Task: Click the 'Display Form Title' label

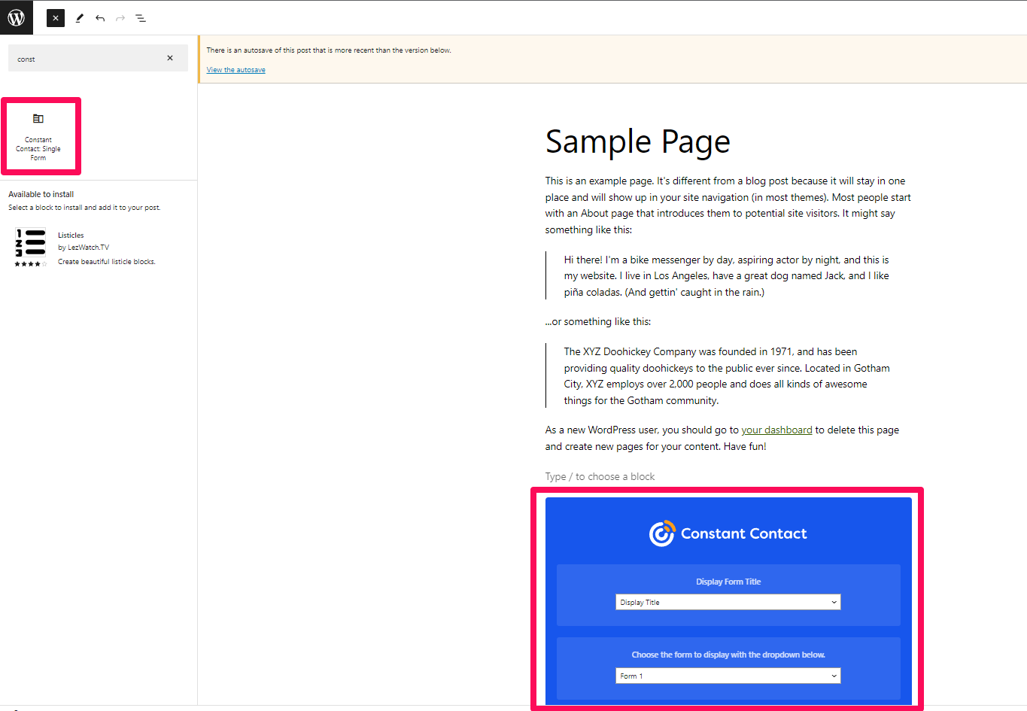Action: (728, 582)
